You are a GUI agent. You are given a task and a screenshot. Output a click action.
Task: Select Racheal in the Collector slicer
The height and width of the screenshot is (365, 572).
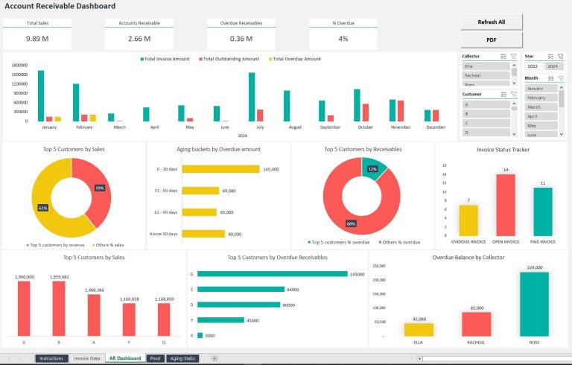[486, 75]
